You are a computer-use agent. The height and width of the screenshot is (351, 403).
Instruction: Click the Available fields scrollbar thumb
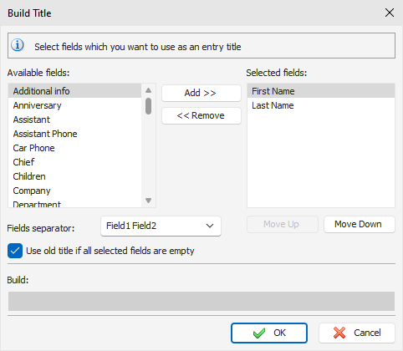click(149, 106)
